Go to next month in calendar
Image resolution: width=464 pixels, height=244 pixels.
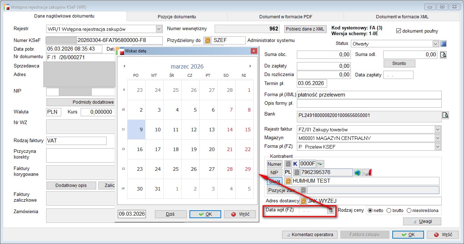click(x=250, y=66)
